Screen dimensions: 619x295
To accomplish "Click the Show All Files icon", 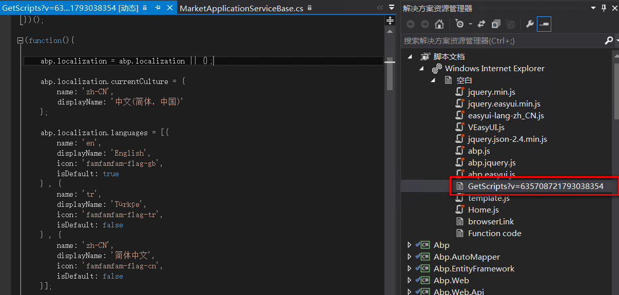I will click(x=510, y=24).
